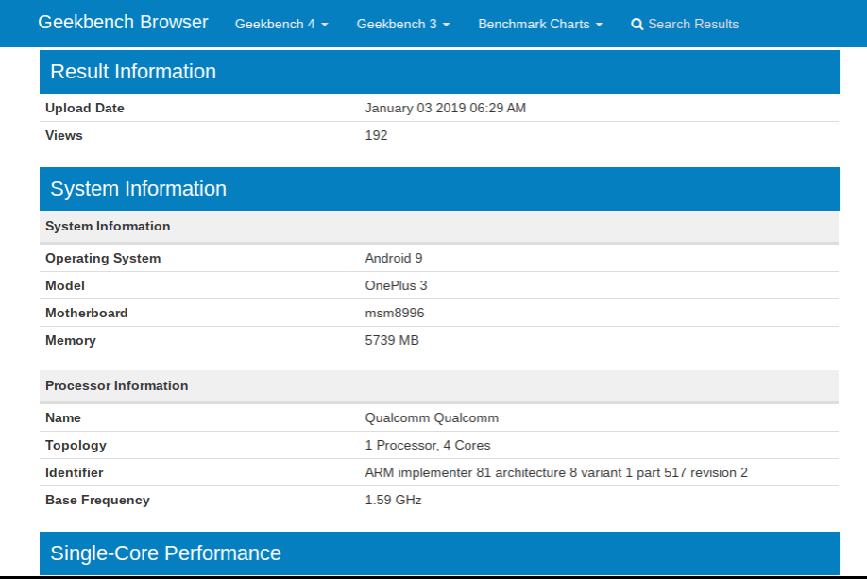The width and height of the screenshot is (867, 579).
Task: Select the 1.59 GHz base frequency value
Action: pyautogui.click(x=393, y=500)
